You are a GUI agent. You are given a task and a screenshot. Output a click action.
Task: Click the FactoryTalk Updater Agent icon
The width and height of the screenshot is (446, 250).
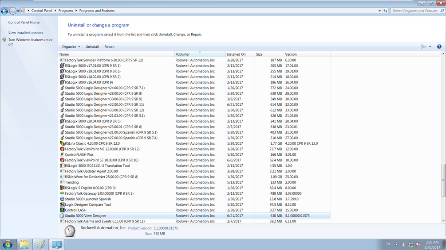62,171
